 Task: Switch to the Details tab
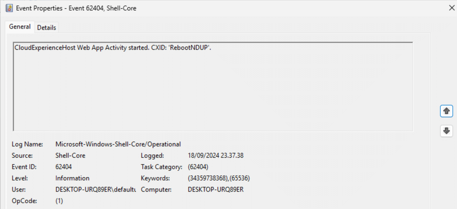(x=46, y=27)
